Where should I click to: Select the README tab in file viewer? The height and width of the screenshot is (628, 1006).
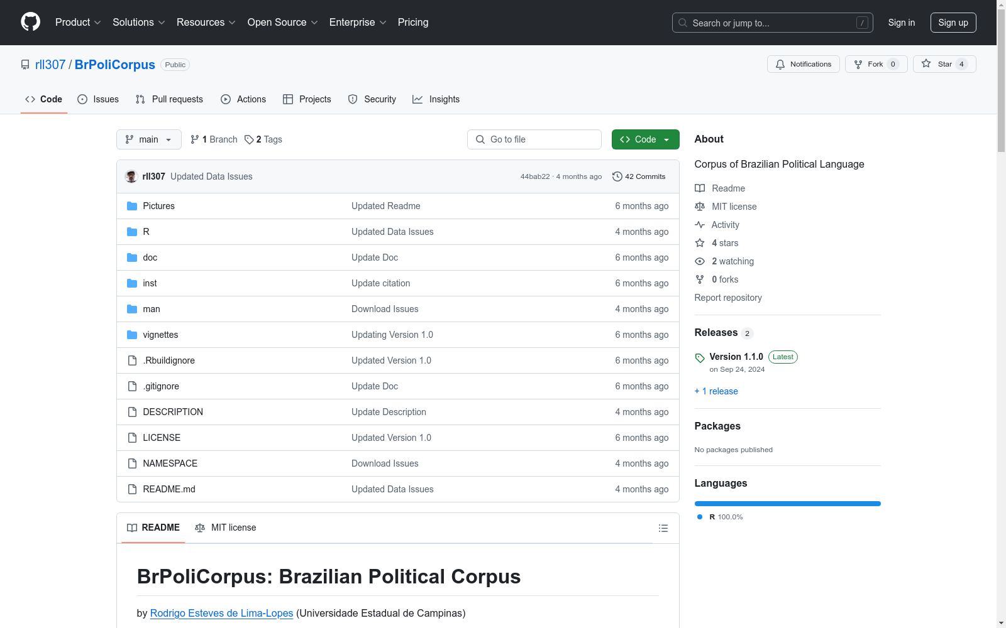coord(153,528)
